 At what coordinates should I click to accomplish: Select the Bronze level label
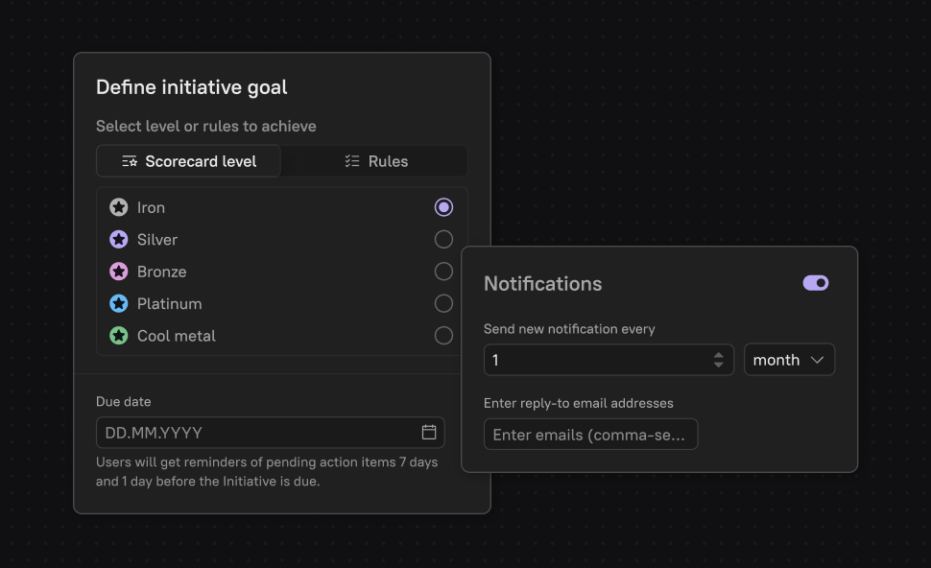pyautogui.click(x=161, y=272)
